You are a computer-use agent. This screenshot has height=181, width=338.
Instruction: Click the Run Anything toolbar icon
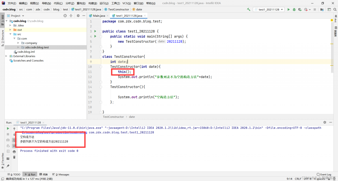coord(329,9)
